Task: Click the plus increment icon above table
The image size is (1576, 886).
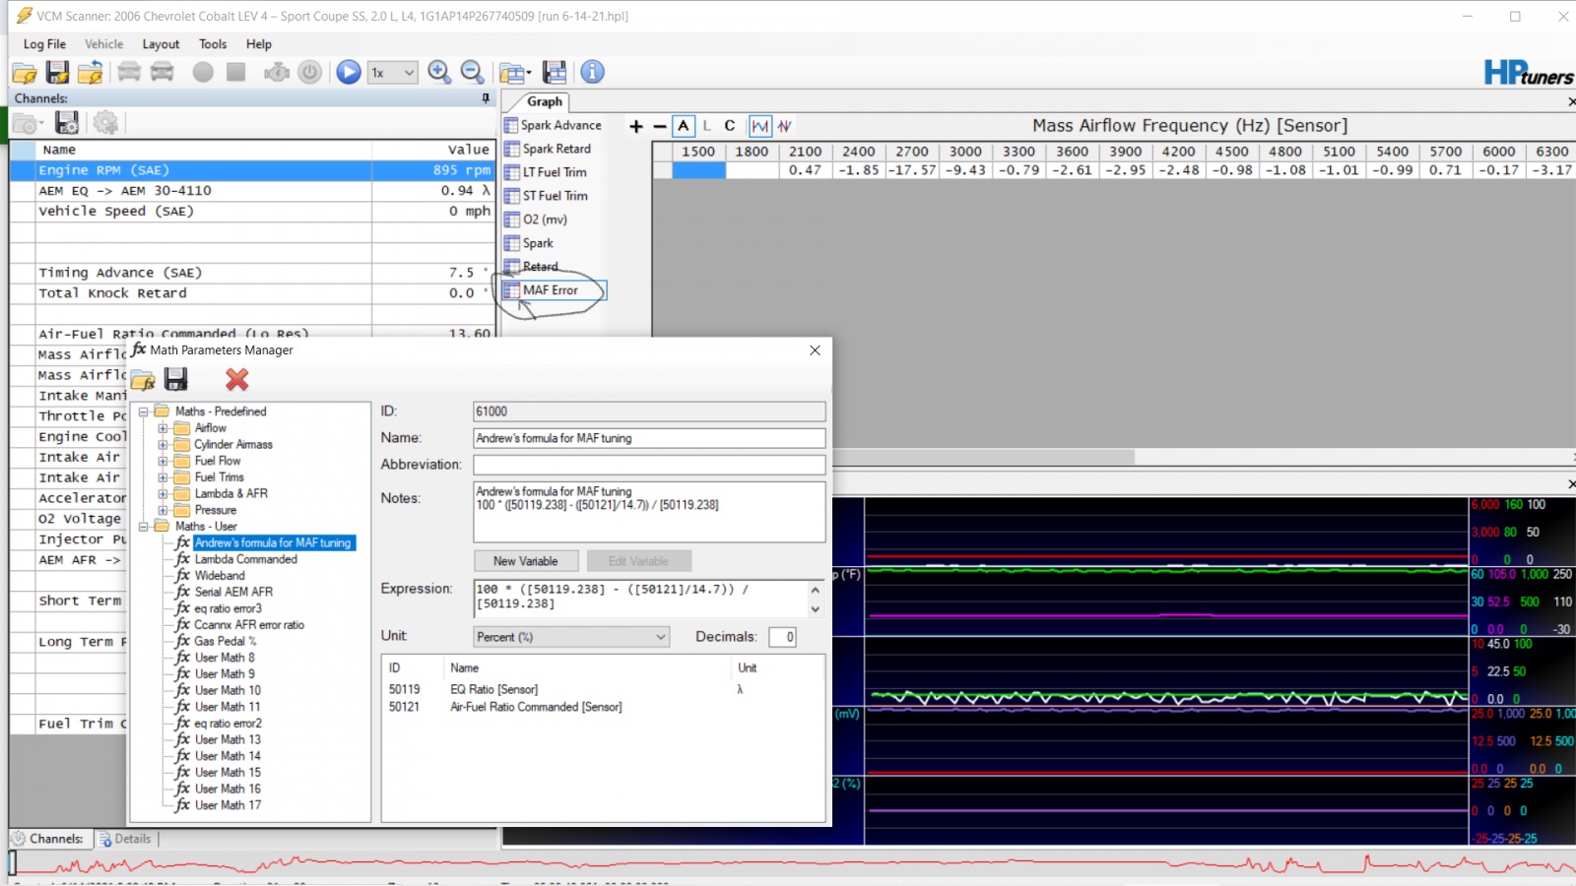Action: pyautogui.click(x=636, y=126)
